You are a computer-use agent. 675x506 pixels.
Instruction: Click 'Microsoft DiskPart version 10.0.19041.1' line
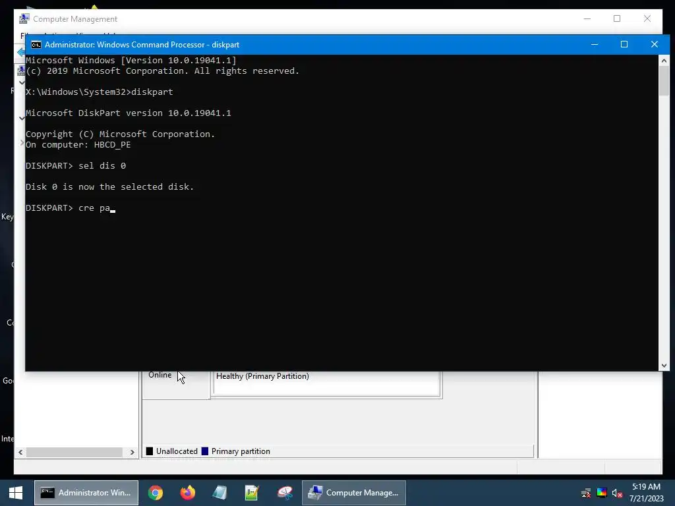[x=129, y=113]
